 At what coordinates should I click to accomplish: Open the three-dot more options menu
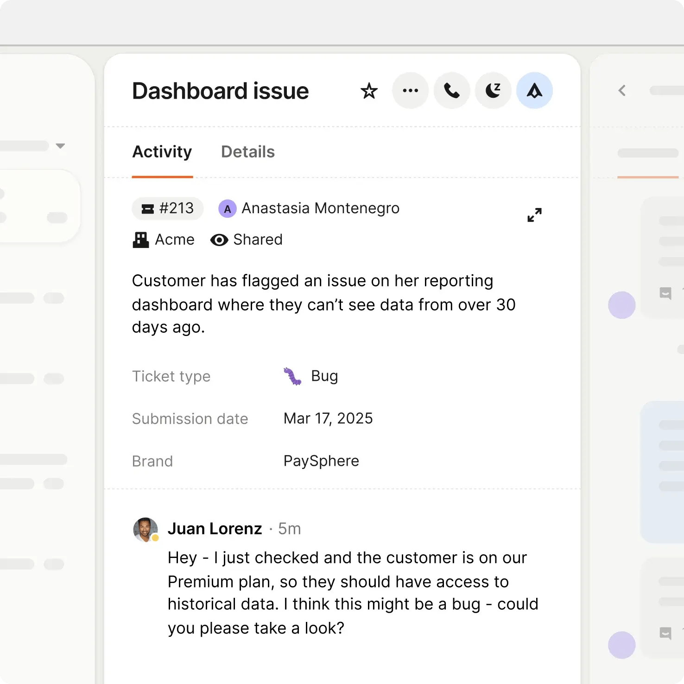click(410, 91)
